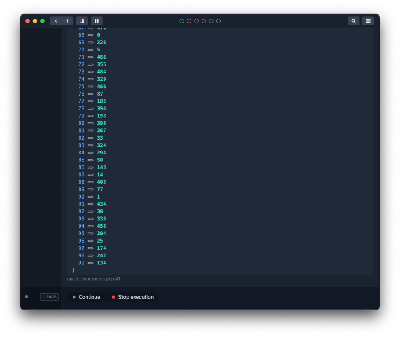Select array entry 68 => 0
The width and height of the screenshot is (400, 337).
(x=89, y=35)
